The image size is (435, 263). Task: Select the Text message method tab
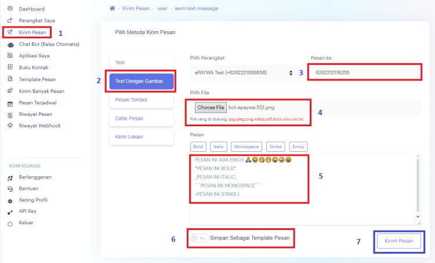click(142, 63)
